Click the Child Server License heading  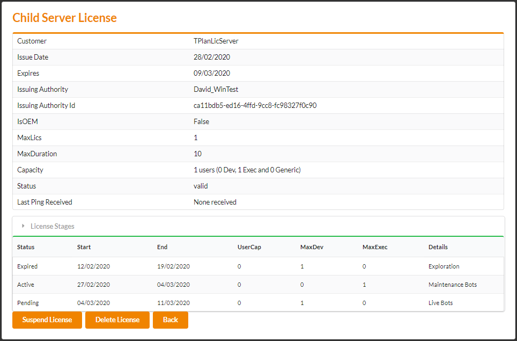64,18
